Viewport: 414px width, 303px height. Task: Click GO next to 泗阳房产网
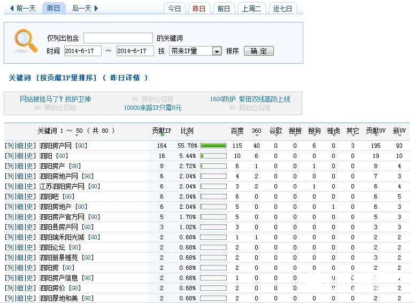coord(81,146)
